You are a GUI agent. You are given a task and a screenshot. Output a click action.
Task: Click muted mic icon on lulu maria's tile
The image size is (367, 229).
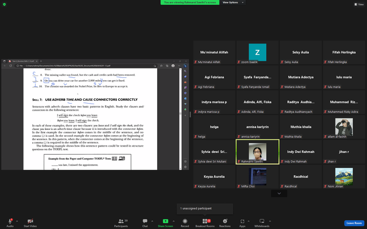(325, 87)
